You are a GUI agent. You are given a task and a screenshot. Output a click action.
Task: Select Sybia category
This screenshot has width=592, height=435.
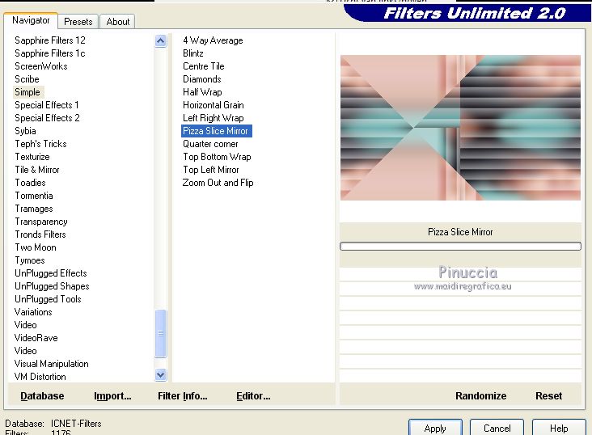(x=25, y=131)
